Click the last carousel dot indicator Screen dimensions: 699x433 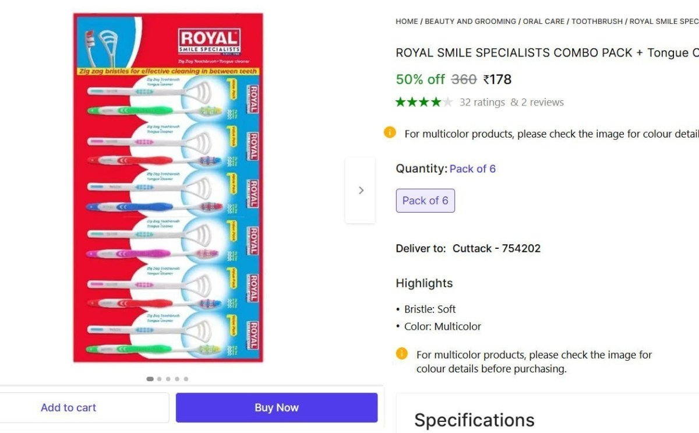point(186,379)
